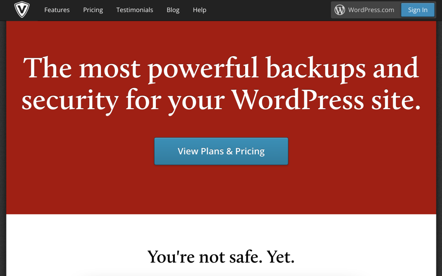Click the WordPress circular W icon
The height and width of the screenshot is (276, 442).
tap(339, 10)
